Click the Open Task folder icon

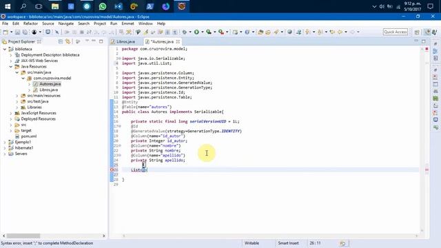(x=268, y=32)
